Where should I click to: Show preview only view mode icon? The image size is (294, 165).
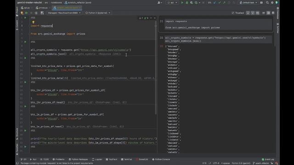(x=273, y=13)
